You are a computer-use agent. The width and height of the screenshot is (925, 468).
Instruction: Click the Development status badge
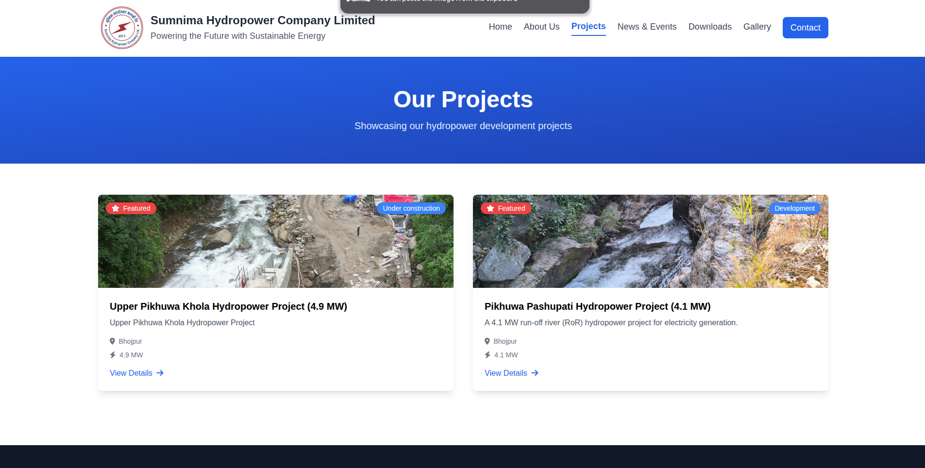(794, 208)
